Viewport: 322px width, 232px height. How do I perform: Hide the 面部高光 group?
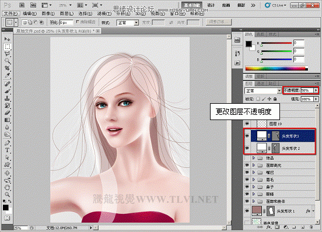(x=247, y=165)
